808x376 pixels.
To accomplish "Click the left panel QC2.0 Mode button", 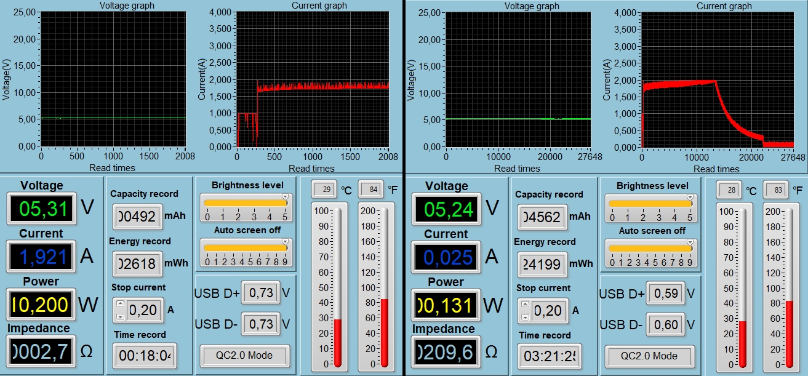I will pos(244,356).
